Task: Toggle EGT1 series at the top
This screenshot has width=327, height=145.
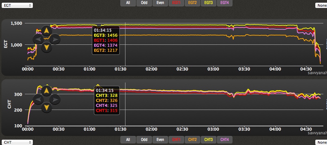Action: 176,3
